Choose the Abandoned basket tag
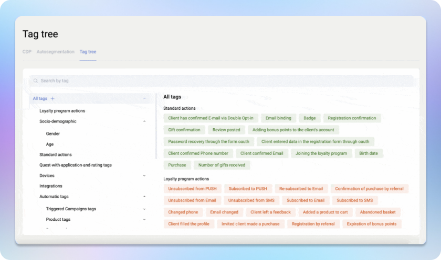Screen dimensions: 441x260 point(378,212)
